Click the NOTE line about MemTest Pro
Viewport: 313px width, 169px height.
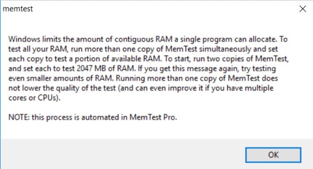[x=93, y=117]
